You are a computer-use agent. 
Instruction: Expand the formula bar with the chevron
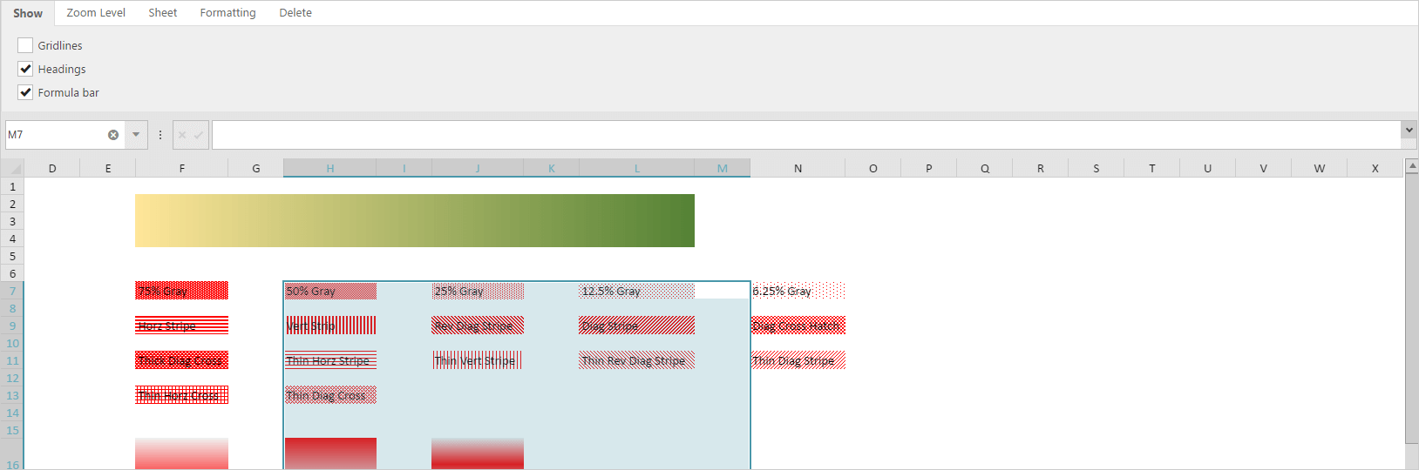1409,130
